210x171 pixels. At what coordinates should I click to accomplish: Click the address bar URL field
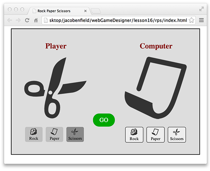coord(119,20)
